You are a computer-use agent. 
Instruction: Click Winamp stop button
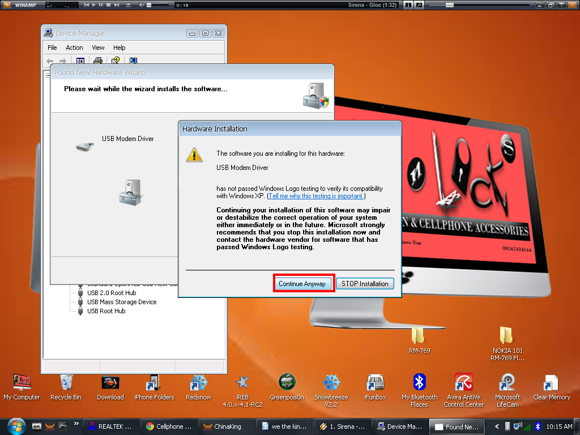point(108,5)
